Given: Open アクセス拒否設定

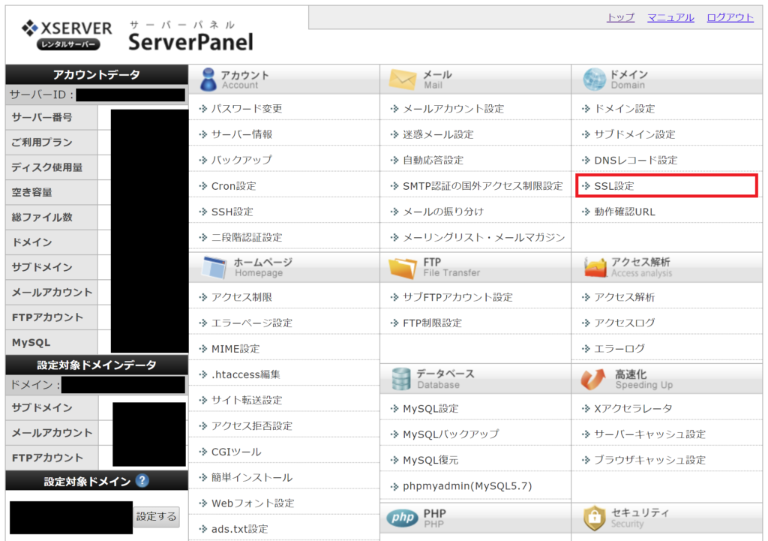Looking at the screenshot, I should 252,426.
